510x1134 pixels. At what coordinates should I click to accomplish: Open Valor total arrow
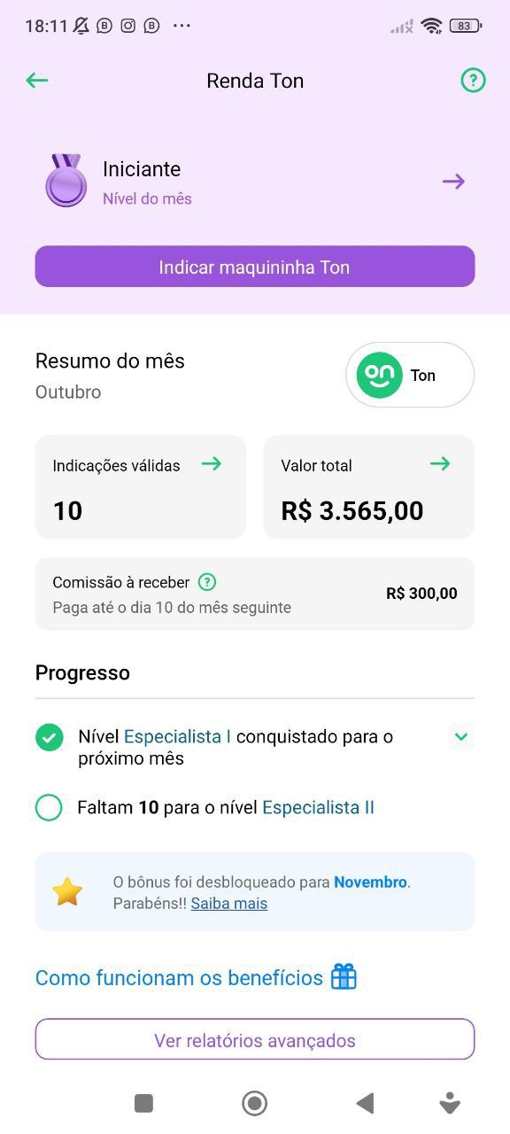[x=440, y=463]
